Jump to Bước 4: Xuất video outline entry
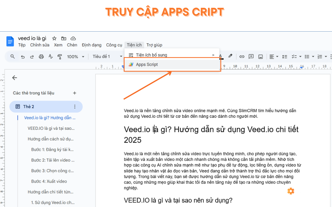The image size is (332, 207). tap(49, 181)
